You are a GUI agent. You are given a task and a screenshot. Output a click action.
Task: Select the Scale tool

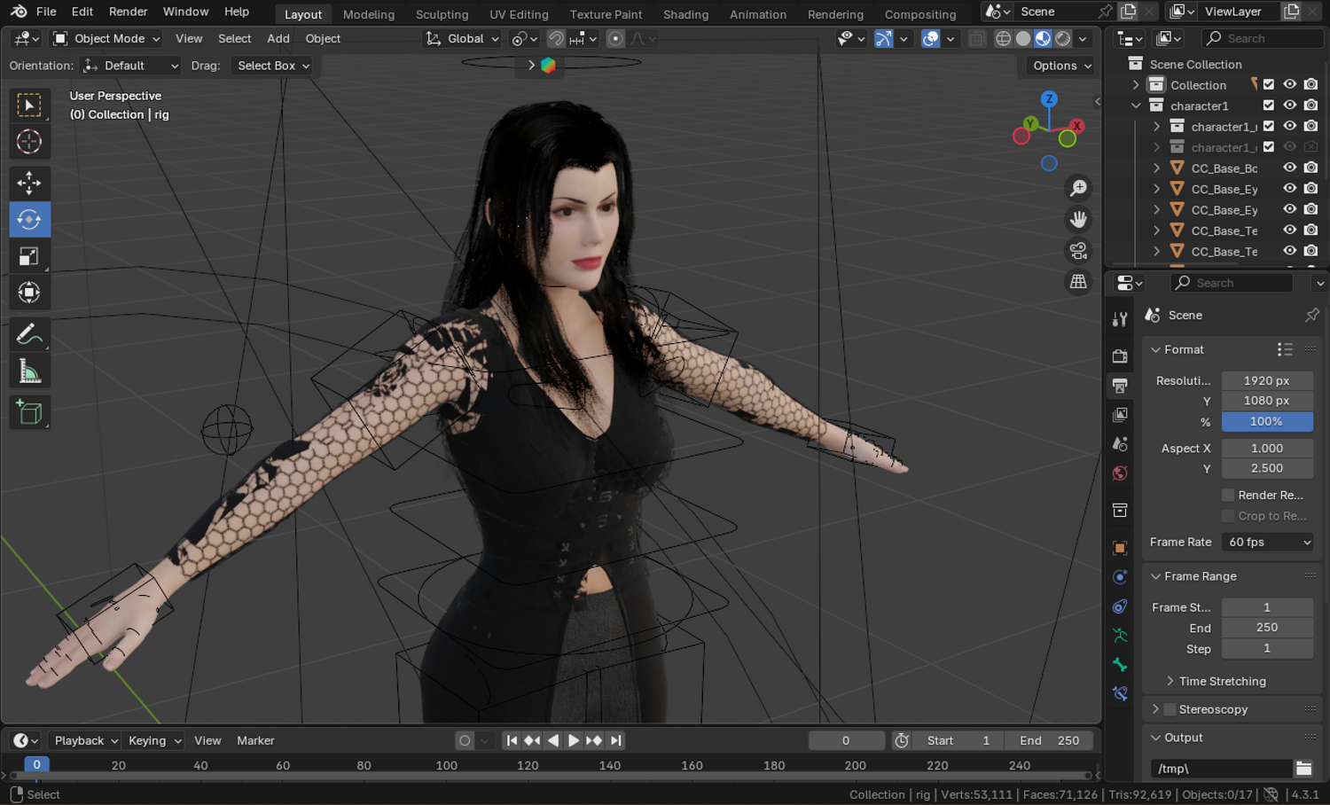tap(29, 256)
